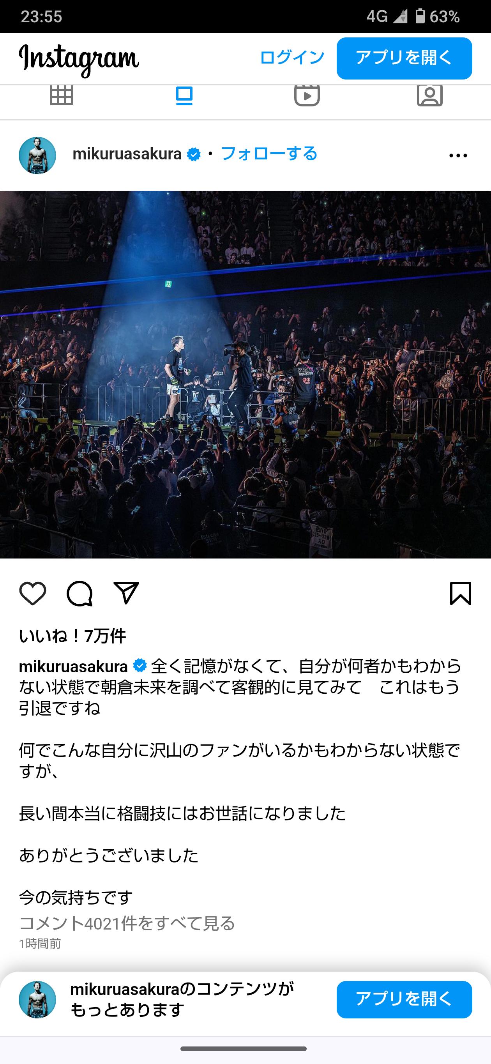The image size is (491, 1064).
Task: Open the arena post photo
Action: coord(245,375)
